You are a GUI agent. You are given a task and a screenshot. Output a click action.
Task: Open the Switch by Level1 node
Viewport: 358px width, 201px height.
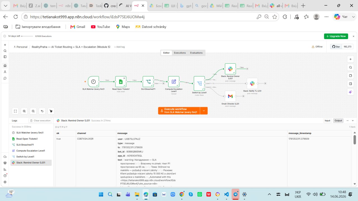tap(199, 83)
